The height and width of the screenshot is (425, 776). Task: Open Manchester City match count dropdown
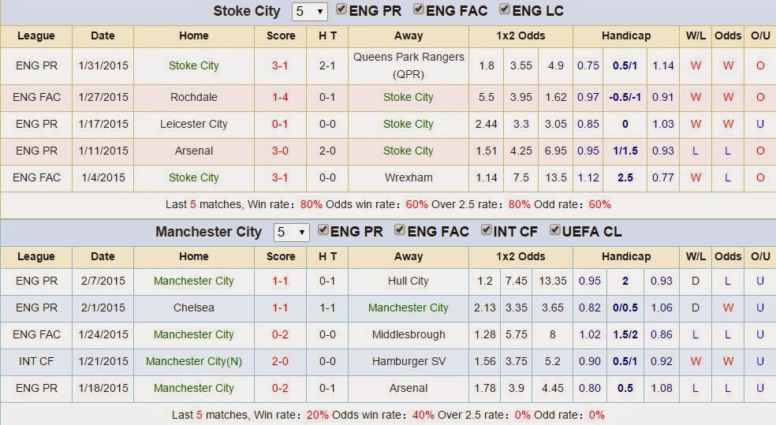click(x=292, y=232)
